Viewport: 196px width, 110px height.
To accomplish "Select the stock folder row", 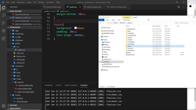I will click(x=155, y=46).
